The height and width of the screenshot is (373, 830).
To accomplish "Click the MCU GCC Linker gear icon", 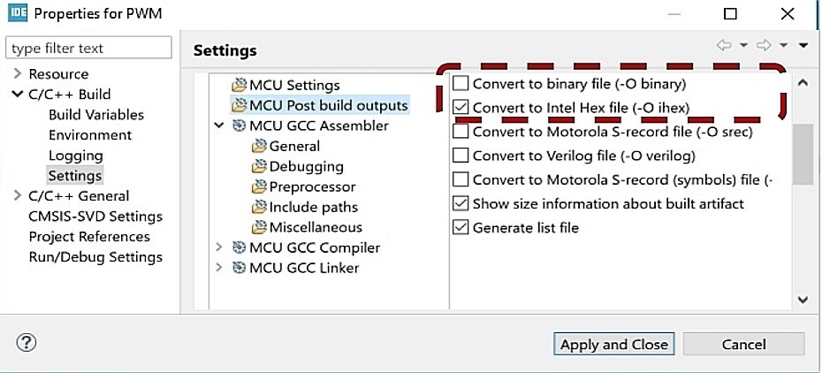I will pyautogui.click(x=239, y=269).
